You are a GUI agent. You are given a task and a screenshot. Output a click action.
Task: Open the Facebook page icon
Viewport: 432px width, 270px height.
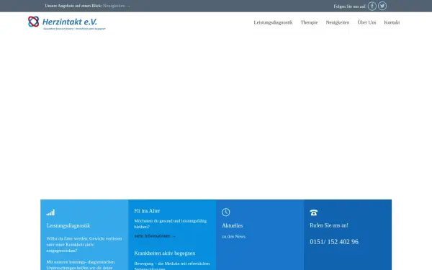click(x=372, y=6)
